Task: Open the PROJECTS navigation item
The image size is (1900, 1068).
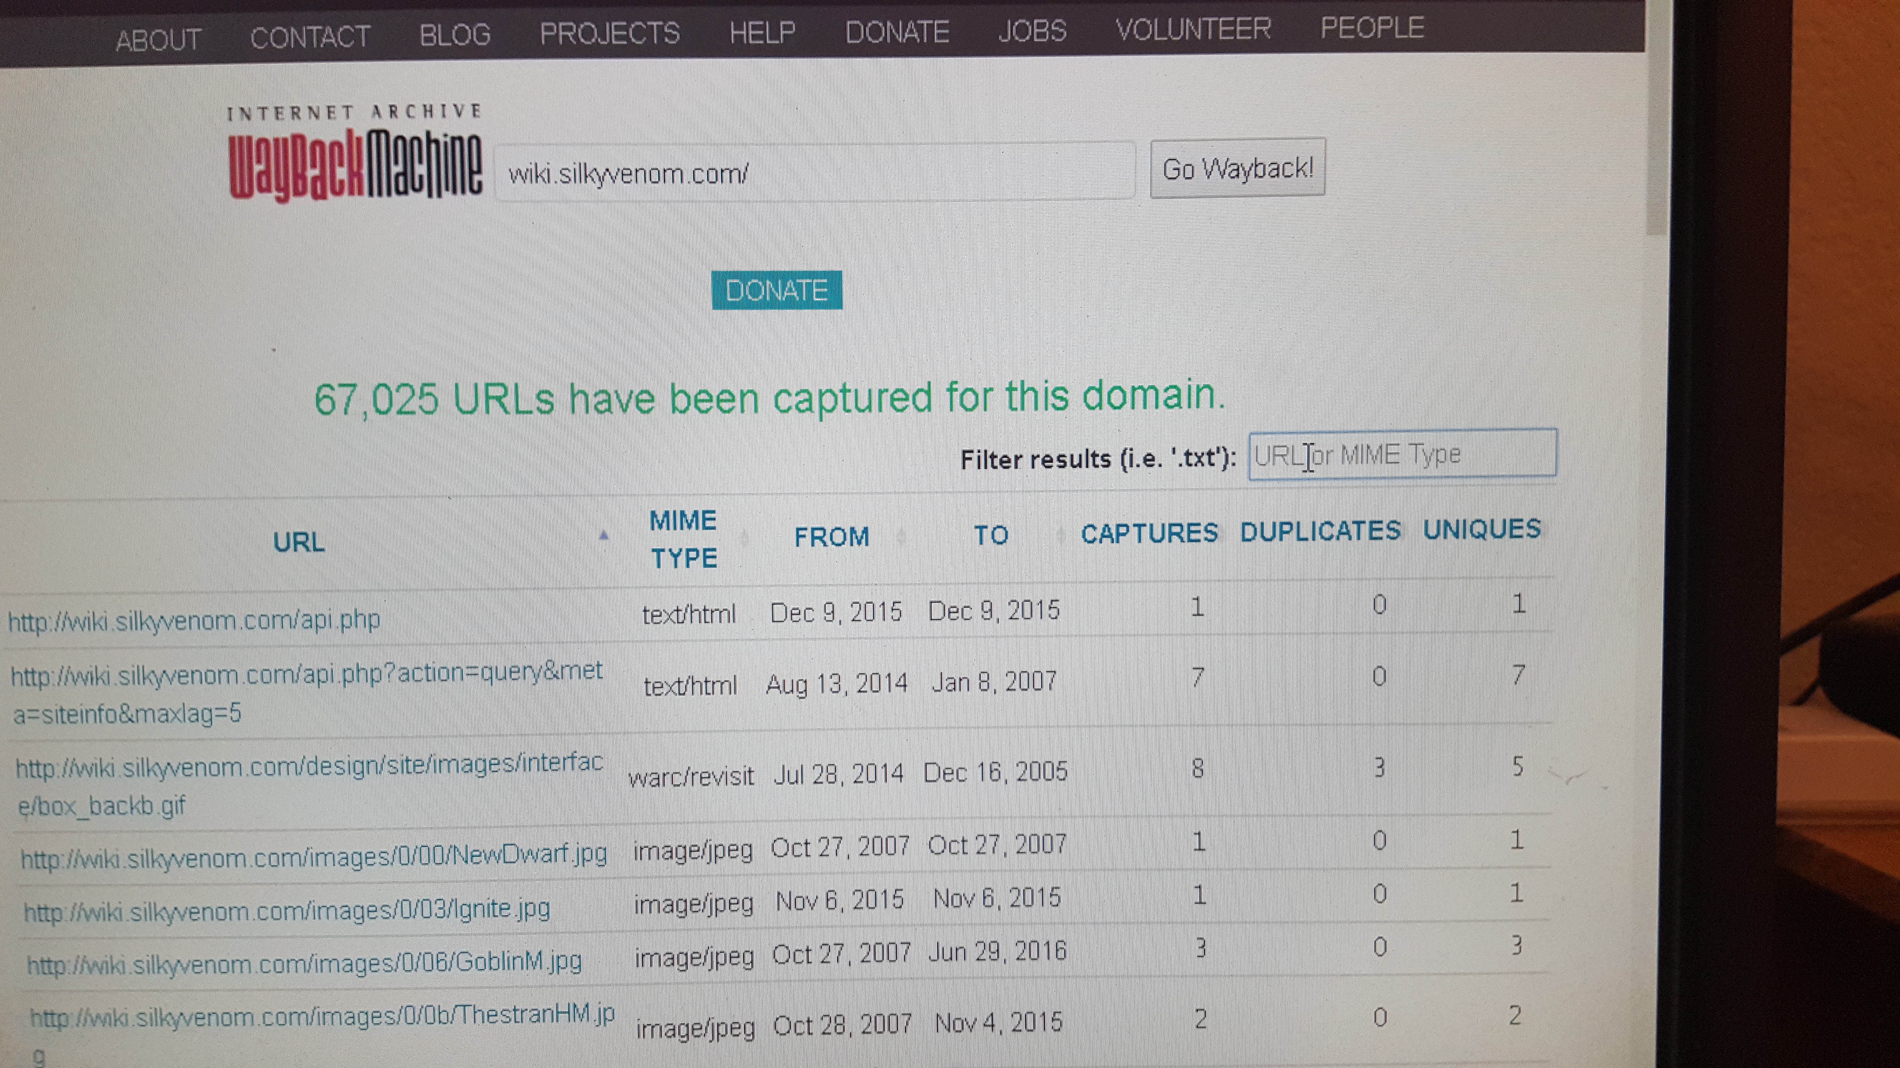Action: click(x=609, y=34)
